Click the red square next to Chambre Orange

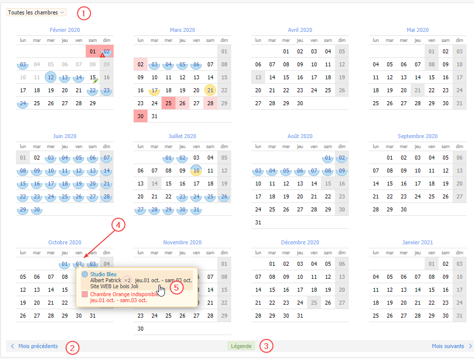84,294
